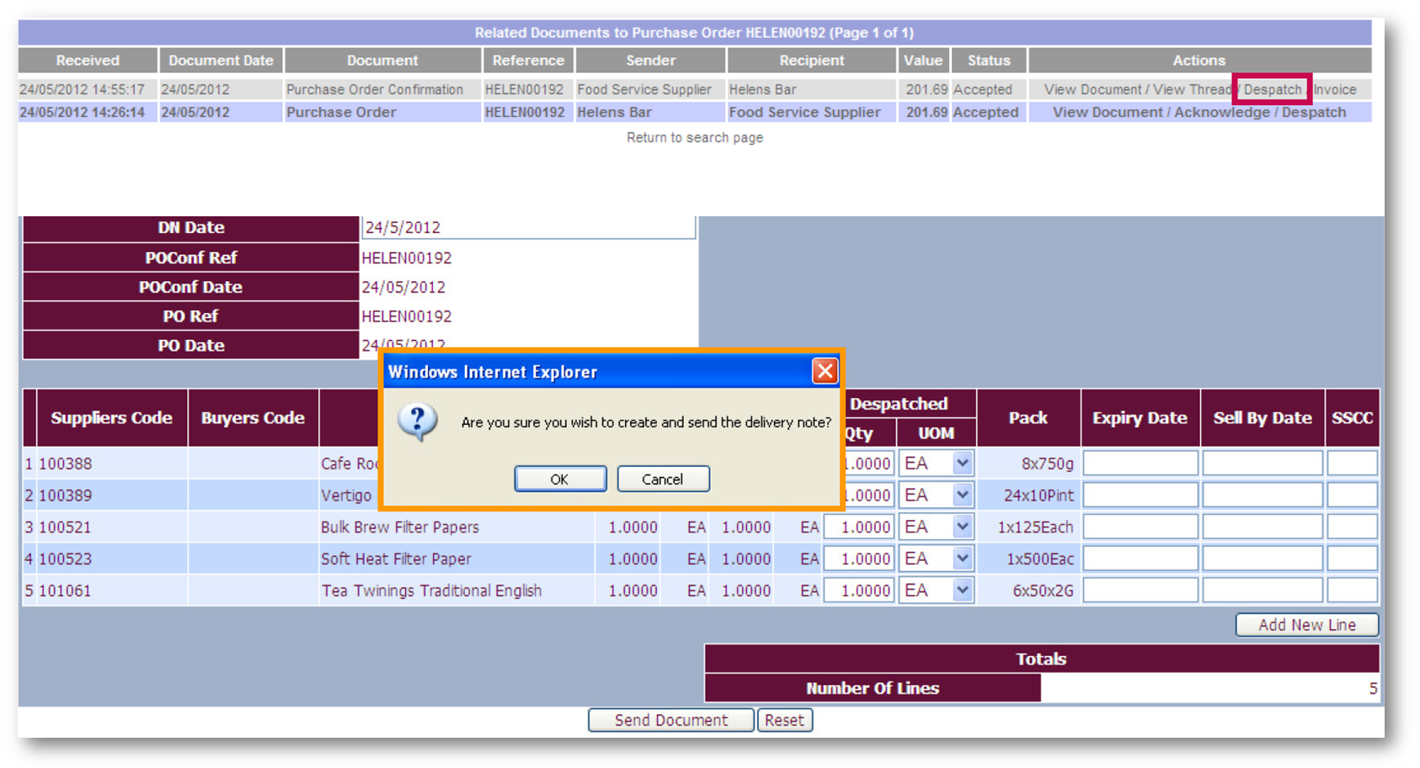Viewport: 1420px width, 768px height.
Task: Click POConf Ref value HELEN00192
Action: (407, 257)
